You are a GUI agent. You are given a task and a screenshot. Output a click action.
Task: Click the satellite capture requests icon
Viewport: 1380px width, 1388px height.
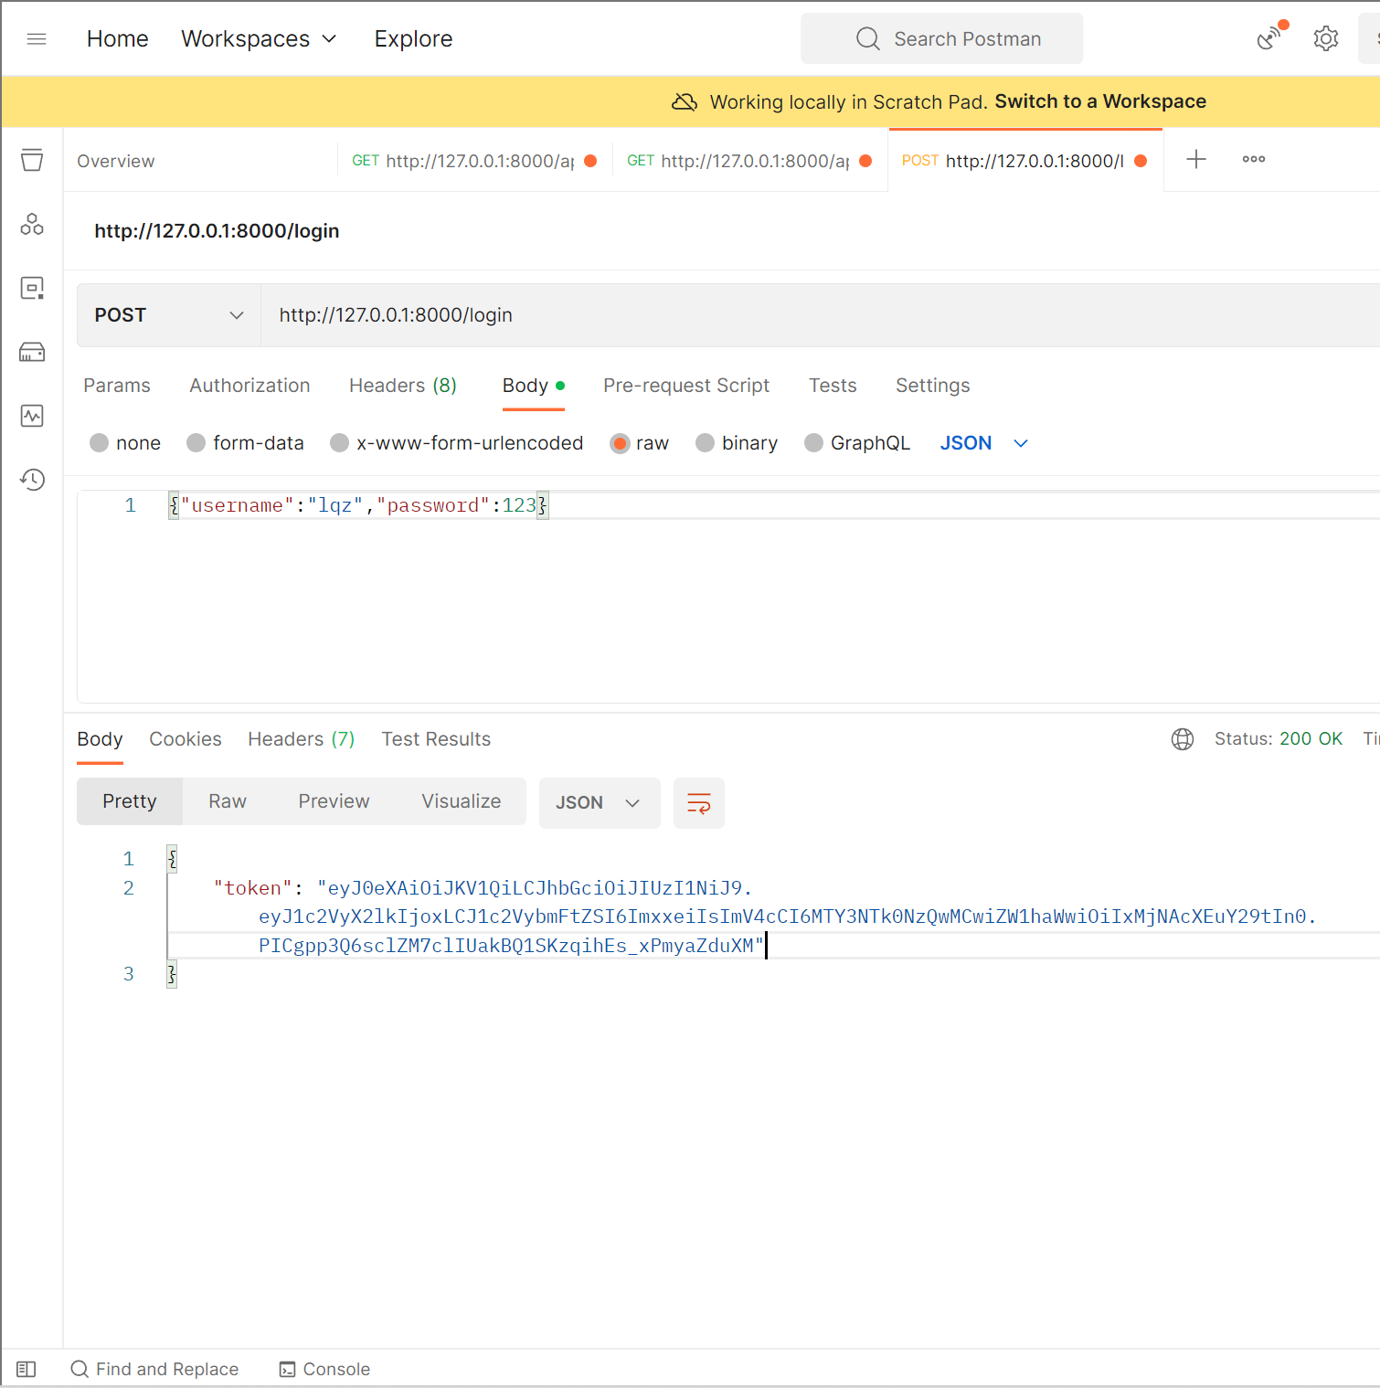[1270, 37]
